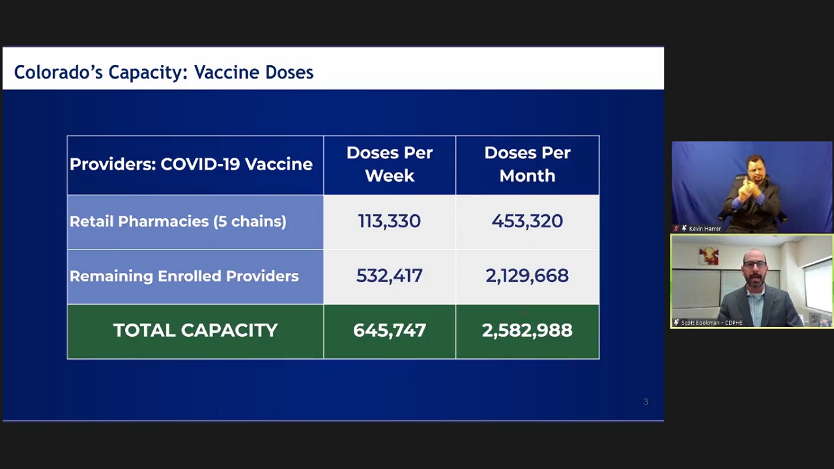Click the slide page number 3
834x469 pixels.
(x=646, y=402)
